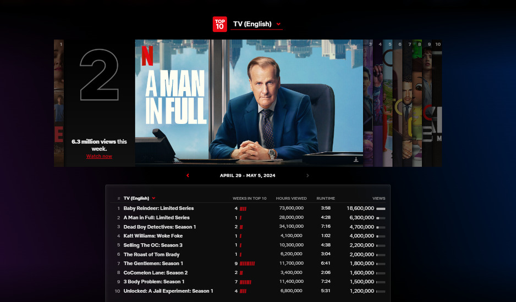This screenshot has height=302, width=516.
Task: Click The Roast of Tom Brady
Action: (x=151, y=254)
